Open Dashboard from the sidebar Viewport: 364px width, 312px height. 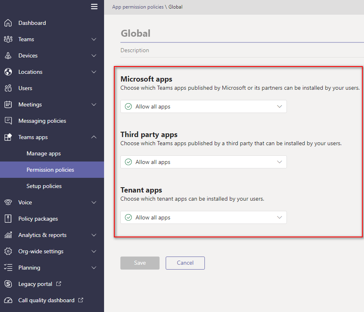click(32, 23)
